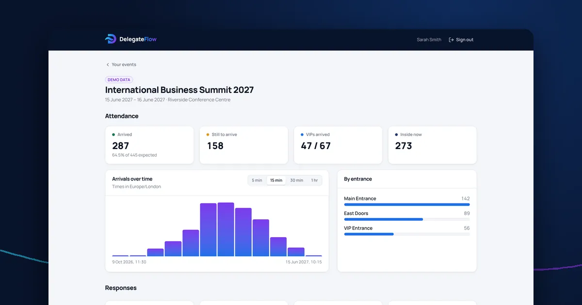The height and width of the screenshot is (305, 582).
Task: Click the green dot beside Arrived
Action: pyautogui.click(x=113, y=135)
